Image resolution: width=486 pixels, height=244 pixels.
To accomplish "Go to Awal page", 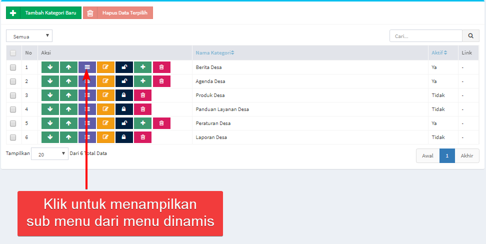I will pyautogui.click(x=427, y=155).
